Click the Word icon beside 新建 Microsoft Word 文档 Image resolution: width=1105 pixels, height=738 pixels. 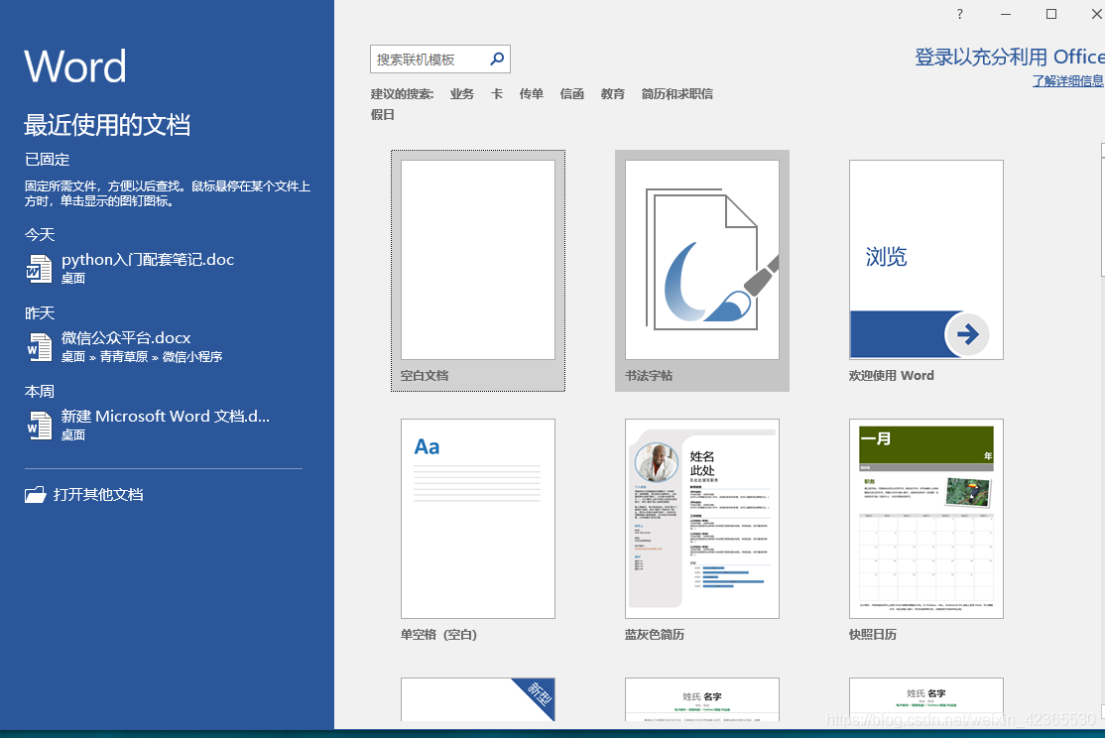39,425
